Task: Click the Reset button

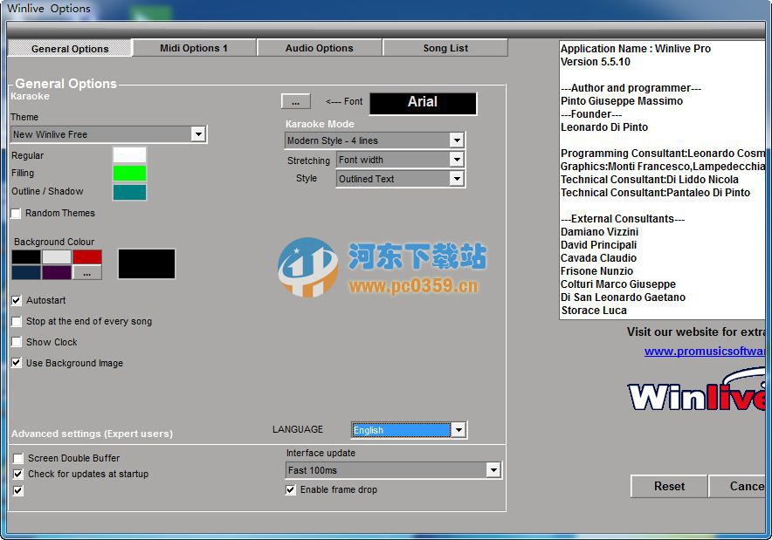Action: click(669, 486)
